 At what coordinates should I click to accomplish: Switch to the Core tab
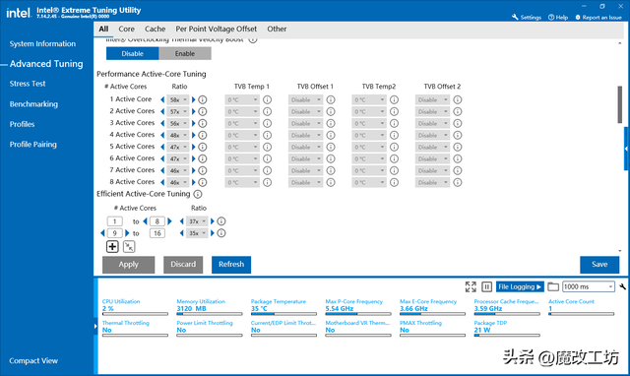(x=127, y=29)
